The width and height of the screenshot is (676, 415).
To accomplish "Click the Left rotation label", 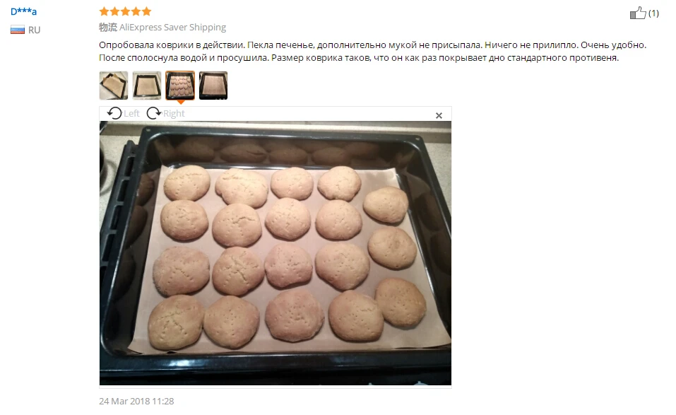I will tap(131, 113).
